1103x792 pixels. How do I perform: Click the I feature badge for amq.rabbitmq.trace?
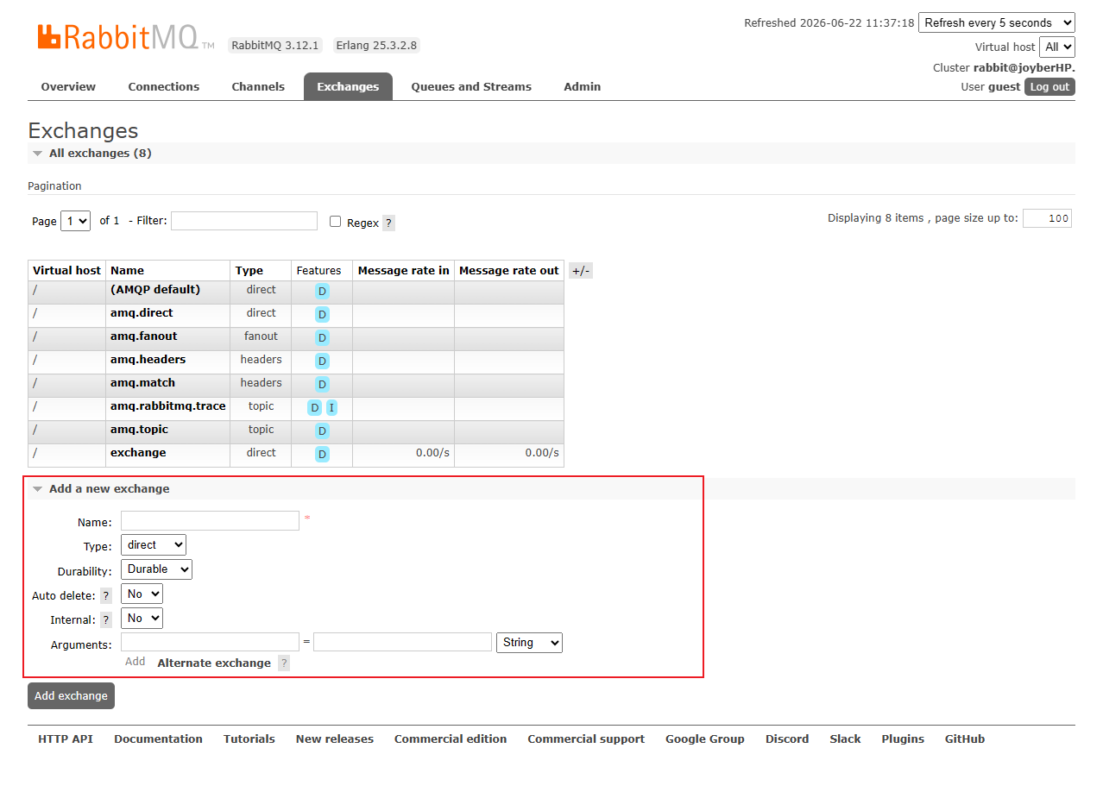pos(331,407)
